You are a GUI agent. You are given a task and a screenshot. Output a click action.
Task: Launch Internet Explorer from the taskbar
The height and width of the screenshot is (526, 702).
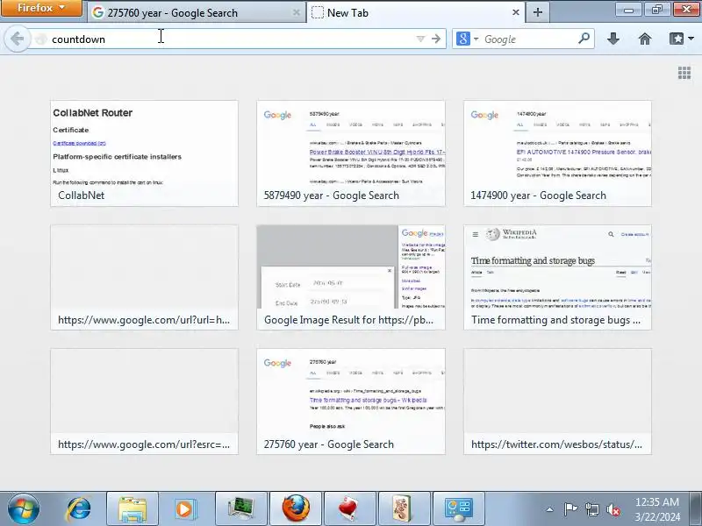(x=78, y=509)
